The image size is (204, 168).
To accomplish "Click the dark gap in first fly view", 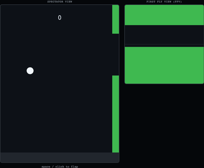I will (164, 36).
